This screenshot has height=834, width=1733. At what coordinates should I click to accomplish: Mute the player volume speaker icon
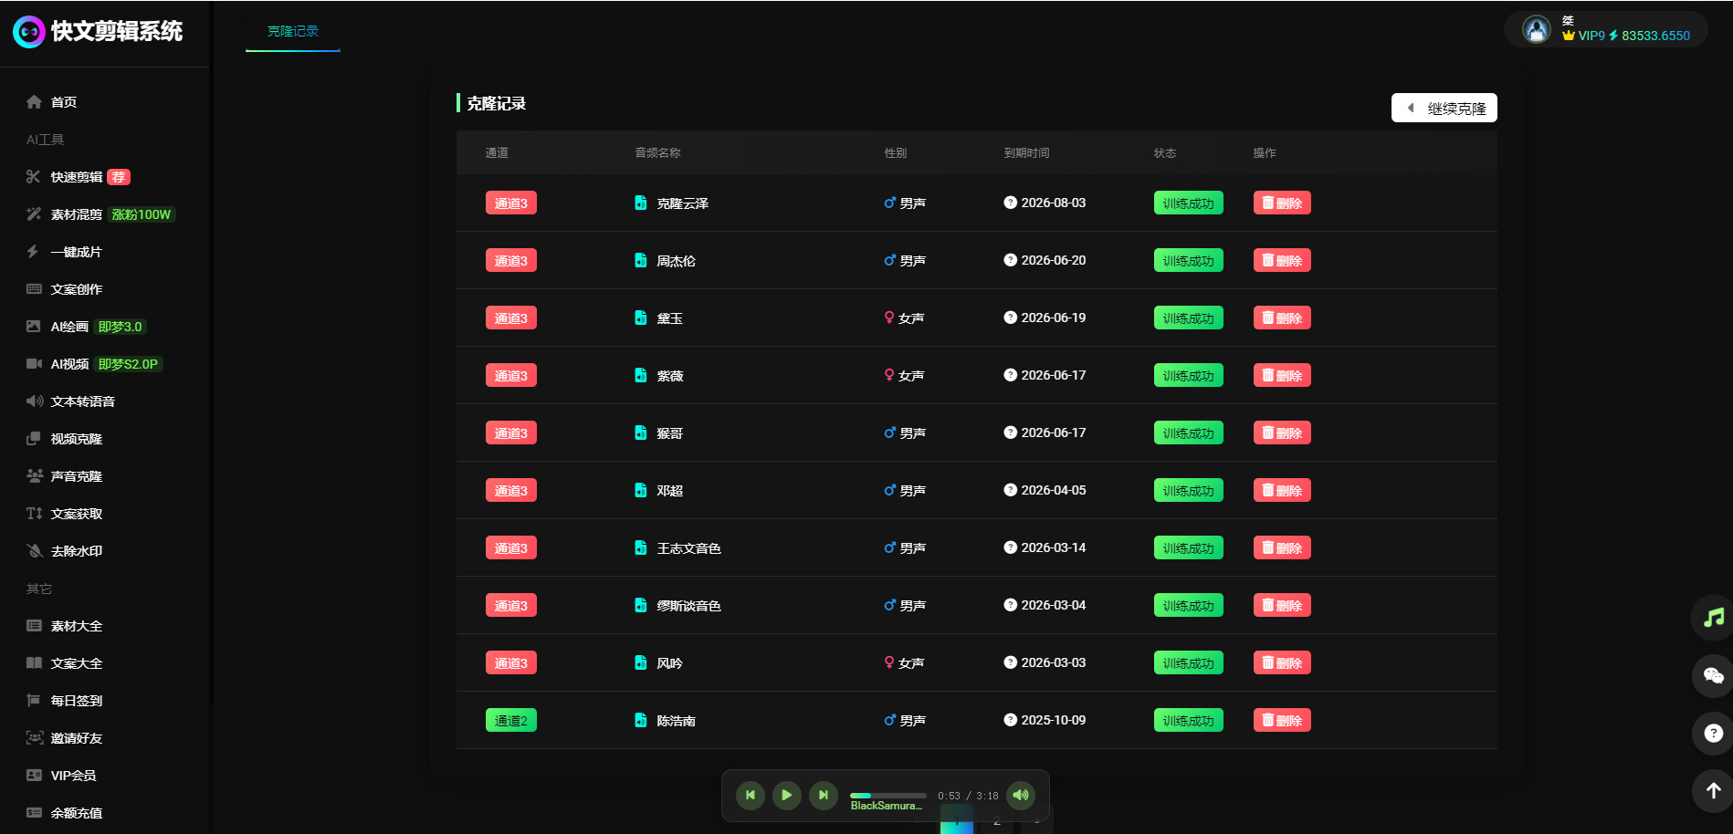tap(1021, 795)
